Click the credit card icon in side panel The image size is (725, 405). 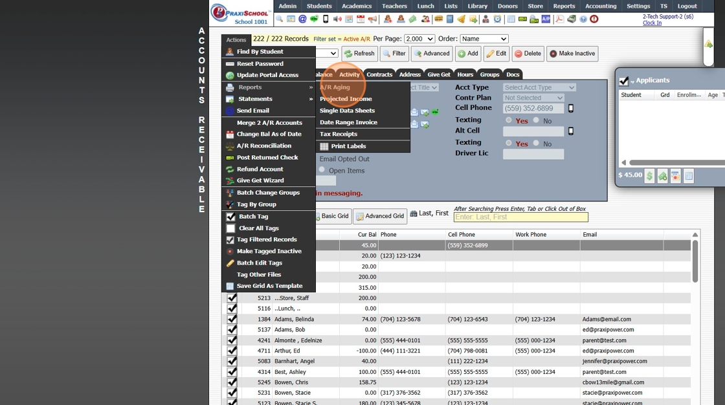tap(676, 176)
